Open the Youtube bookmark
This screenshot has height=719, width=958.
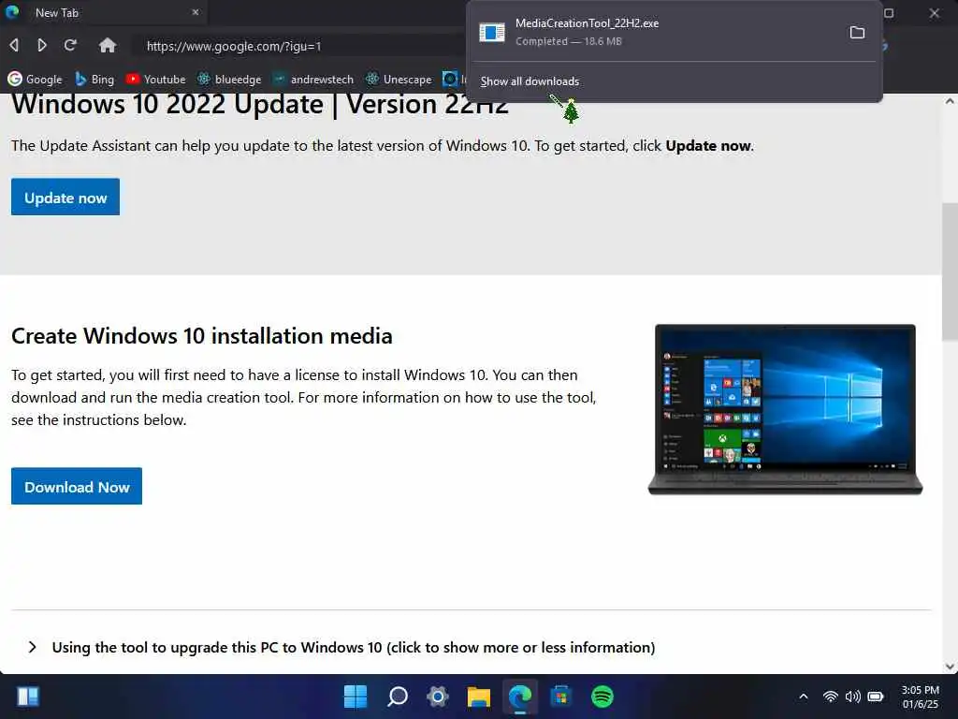(156, 79)
